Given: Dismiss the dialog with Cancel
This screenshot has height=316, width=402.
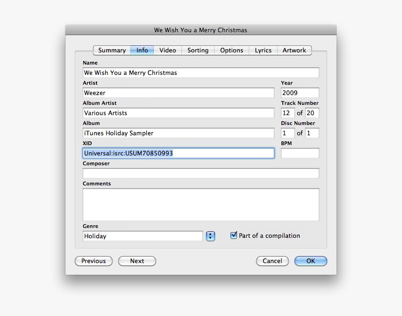Looking at the screenshot, I should (x=272, y=261).
